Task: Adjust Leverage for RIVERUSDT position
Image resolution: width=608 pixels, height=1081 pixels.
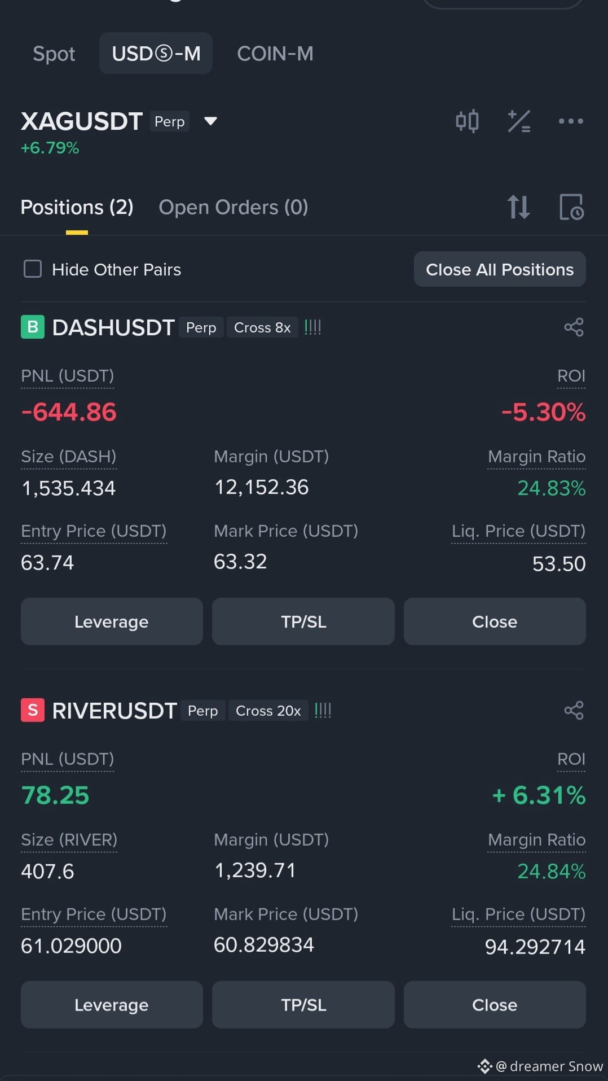Action: coord(112,1005)
